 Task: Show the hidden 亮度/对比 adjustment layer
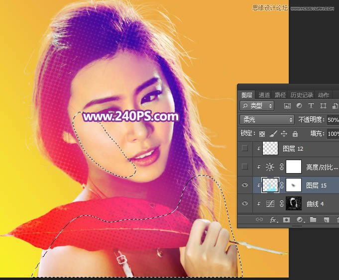pos(244,167)
